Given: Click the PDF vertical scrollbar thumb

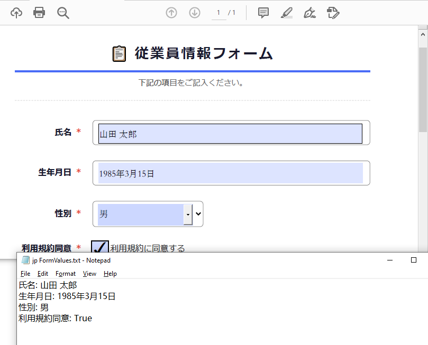Looking at the screenshot, I should pos(423,90).
